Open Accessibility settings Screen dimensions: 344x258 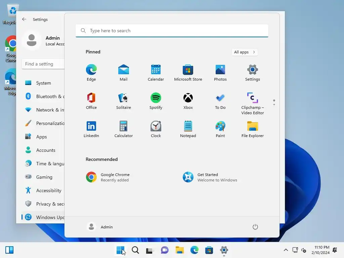[x=43, y=190]
